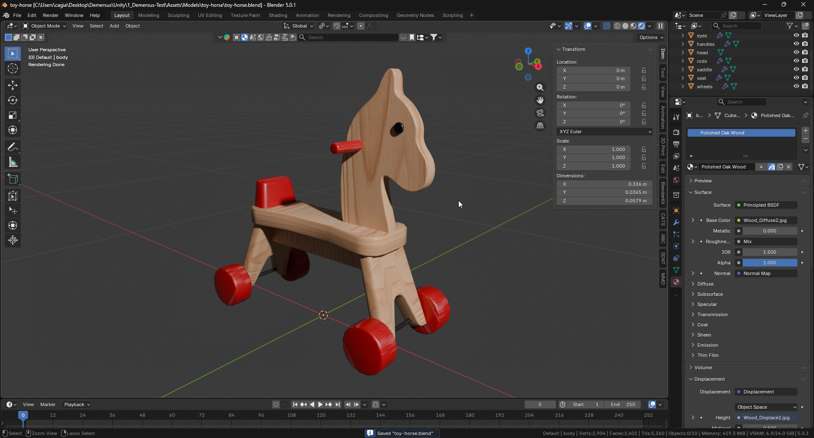Screen dimensions: 814x438
Task: Remove the selected material slot
Action: [x=806, y=139]
